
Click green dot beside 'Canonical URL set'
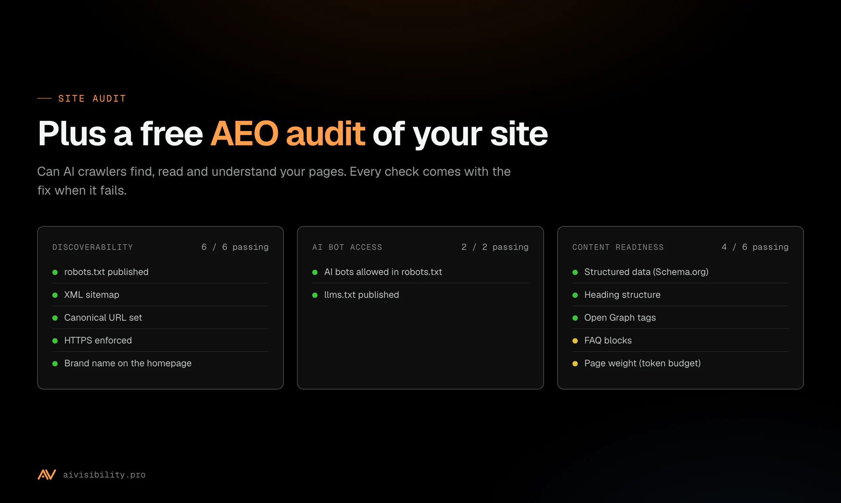tap(55, 318)
